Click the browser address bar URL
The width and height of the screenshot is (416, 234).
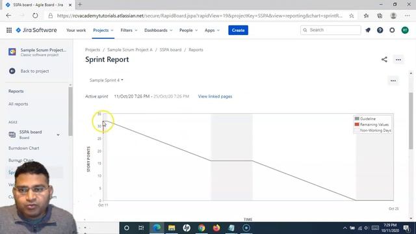click(x=200, y=16)
